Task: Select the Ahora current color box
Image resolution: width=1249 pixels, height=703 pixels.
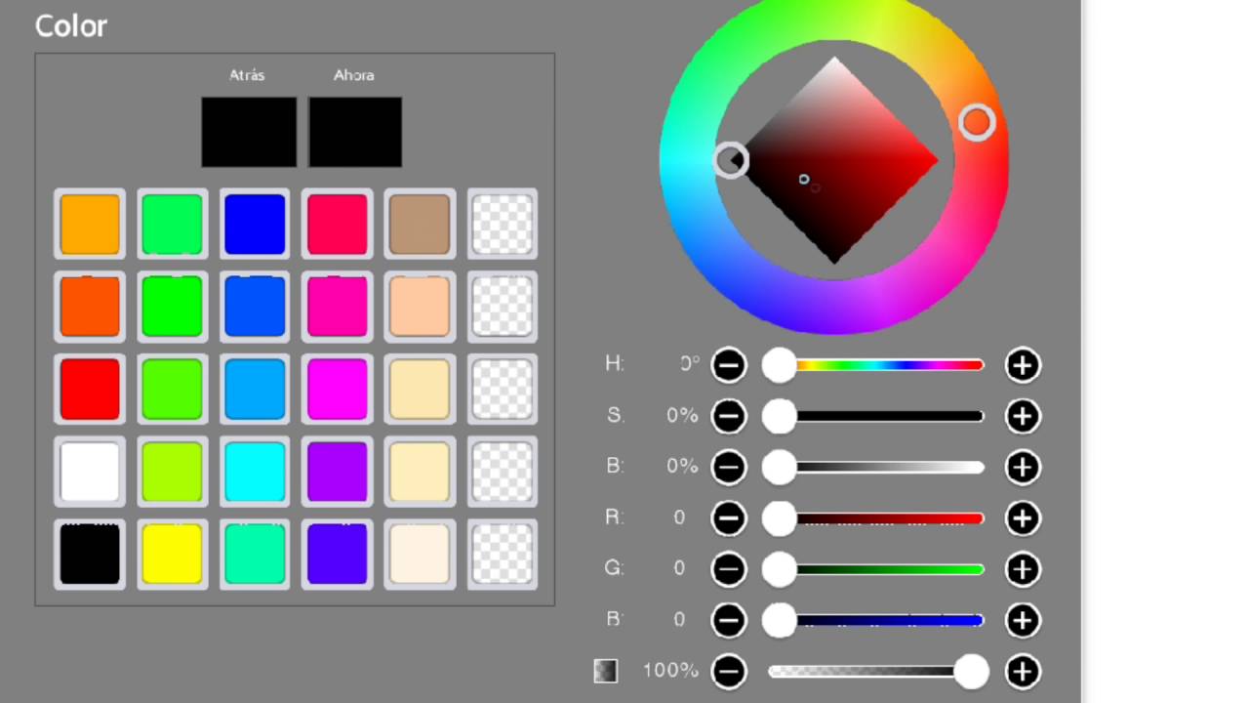Action: [355, 132]
